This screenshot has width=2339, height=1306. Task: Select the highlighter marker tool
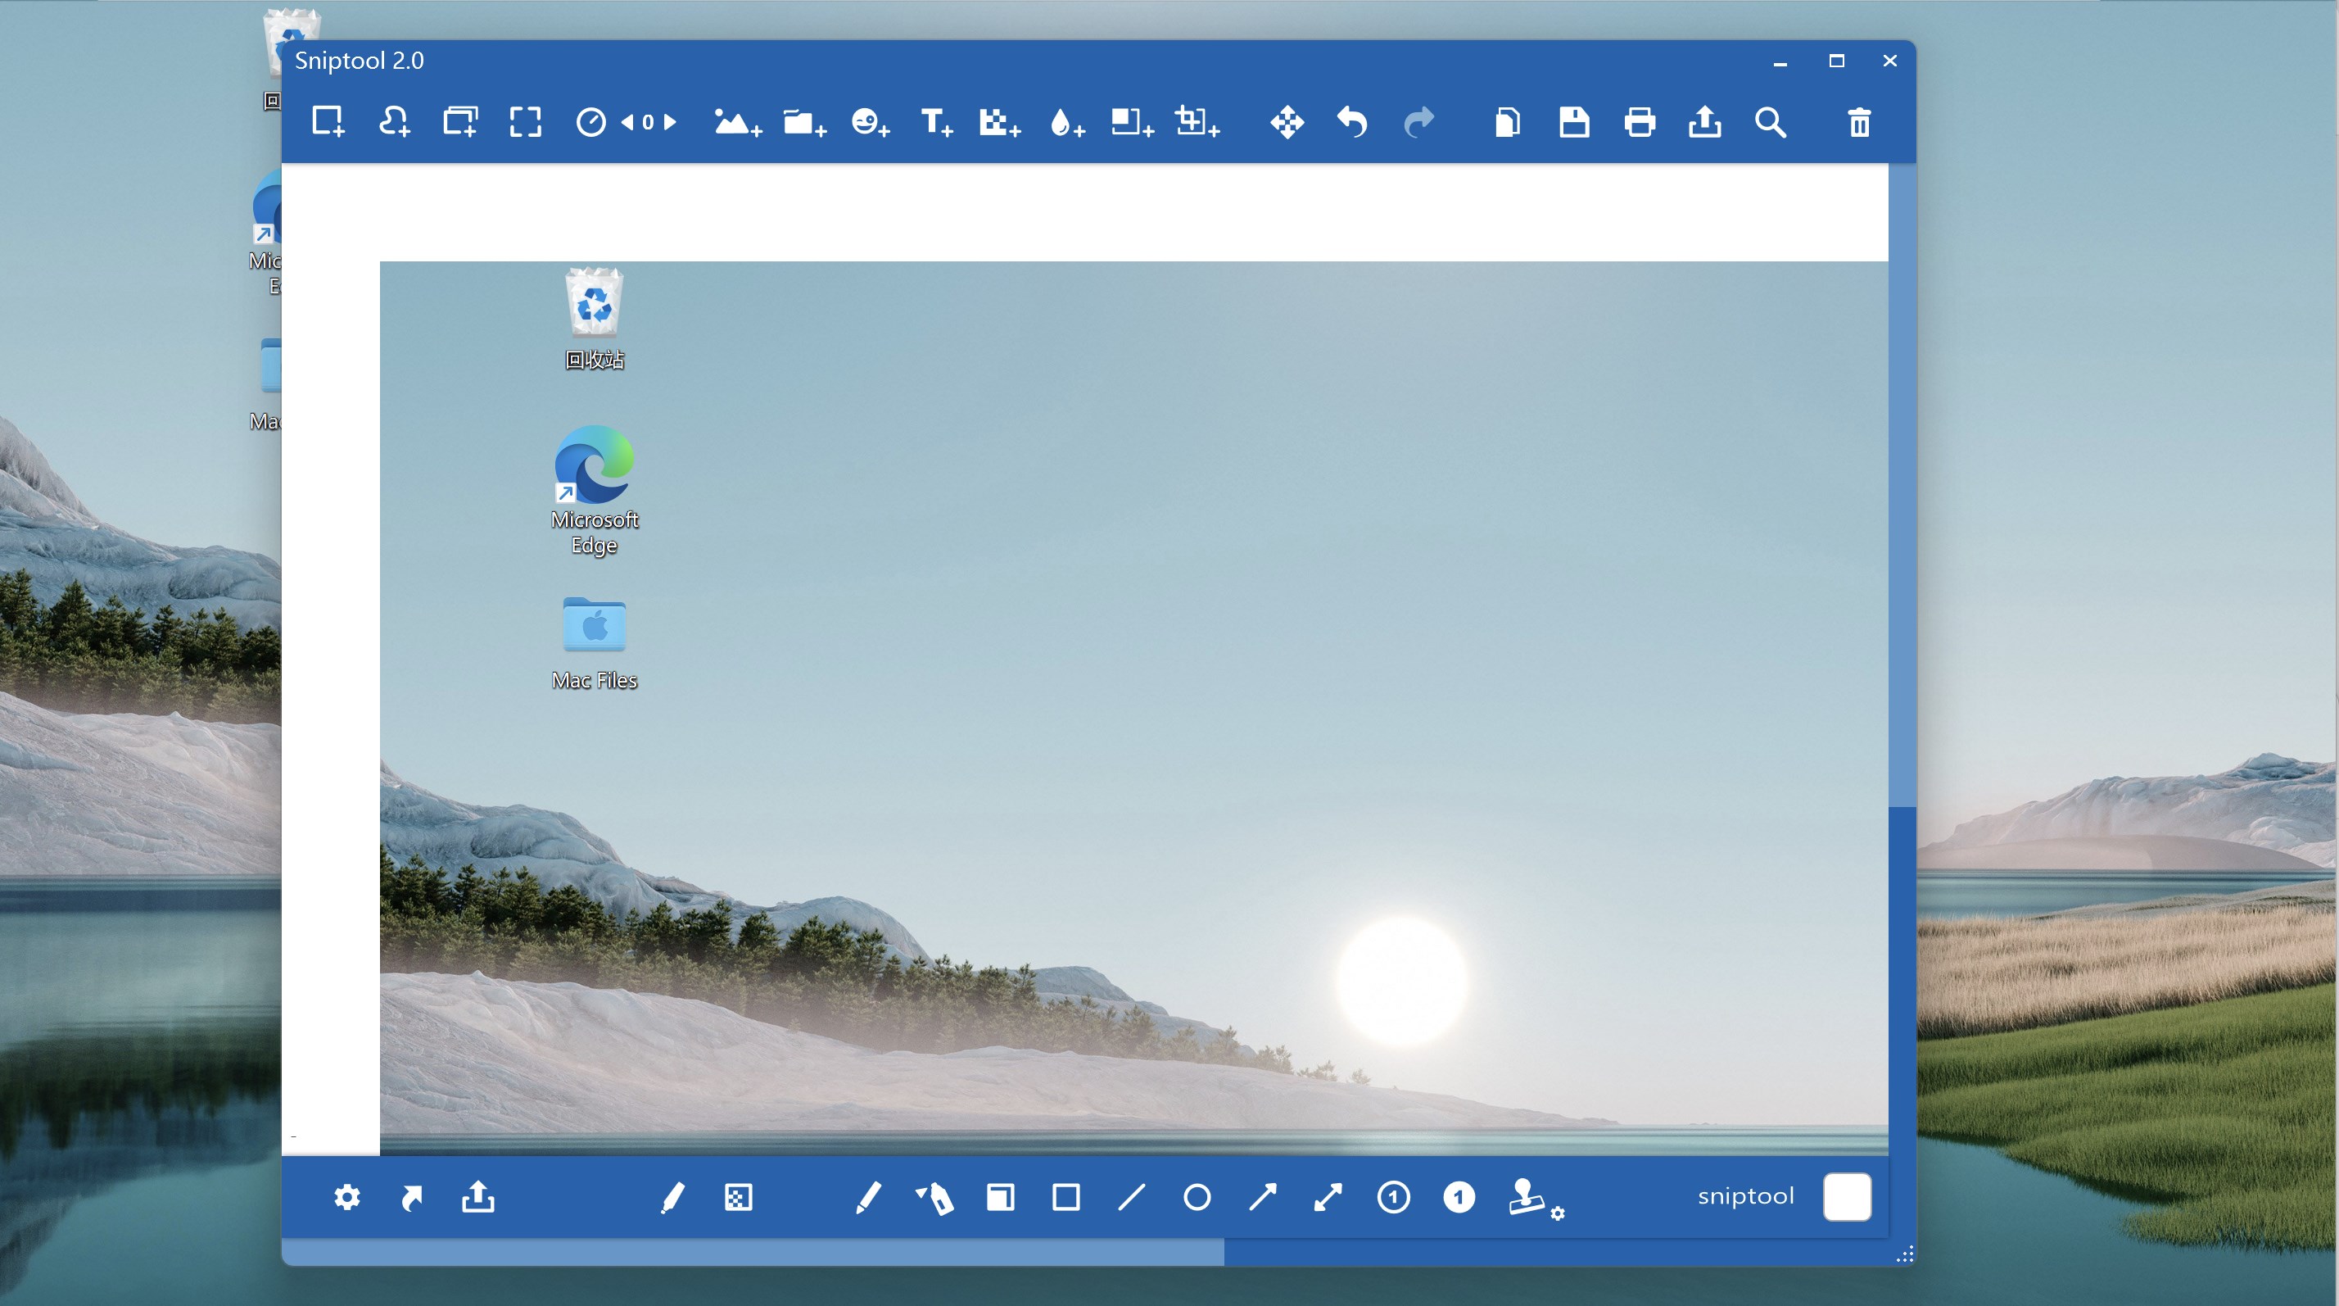935,1199
